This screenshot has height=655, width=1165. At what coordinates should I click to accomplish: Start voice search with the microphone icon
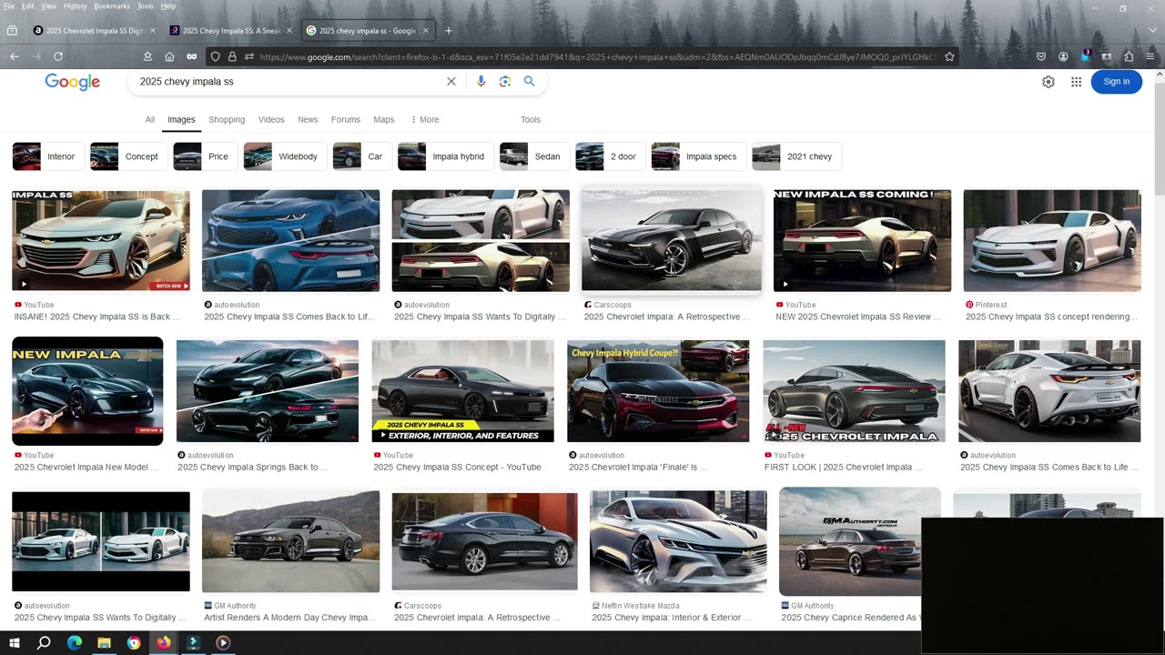481,81
